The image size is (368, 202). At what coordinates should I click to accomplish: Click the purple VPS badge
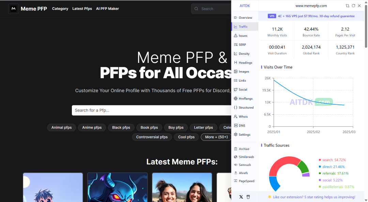coord(272,16)
